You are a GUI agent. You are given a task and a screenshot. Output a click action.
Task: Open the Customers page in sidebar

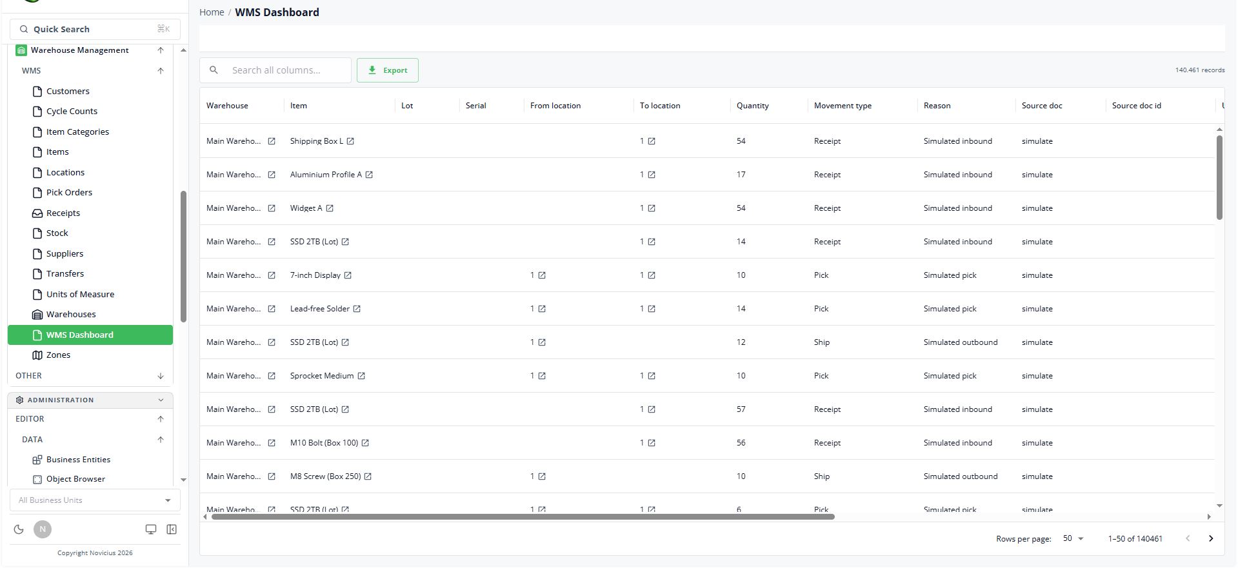[x=90, y=91]
